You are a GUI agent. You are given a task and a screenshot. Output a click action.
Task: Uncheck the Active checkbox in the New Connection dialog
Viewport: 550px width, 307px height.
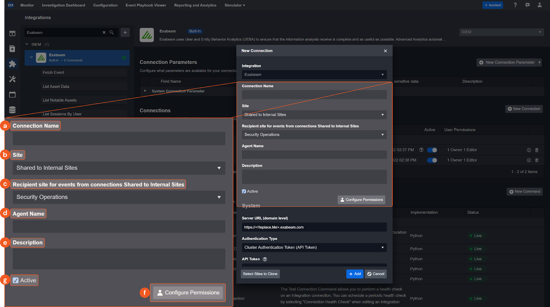click(244, 191)
